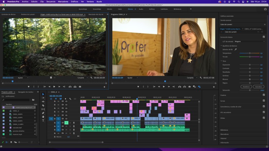Open the Archivo menu

[x=25, y=1]
